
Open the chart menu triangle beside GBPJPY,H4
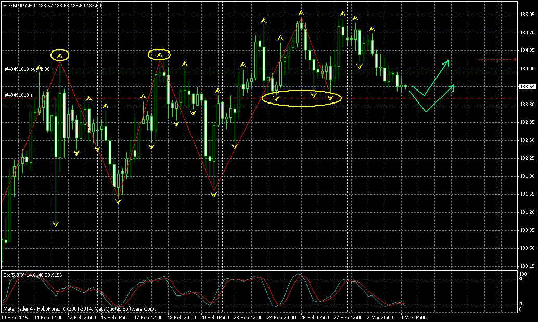click(5, 6)
